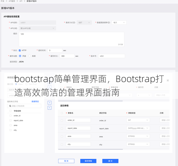178x166 pixels.
Task: Check the area row checkbox in 返回参数 table
Action: pyautogui.click(x=62, y=137)
